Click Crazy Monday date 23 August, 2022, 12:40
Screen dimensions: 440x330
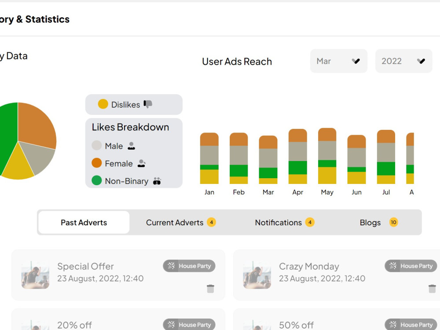point(322,279)
